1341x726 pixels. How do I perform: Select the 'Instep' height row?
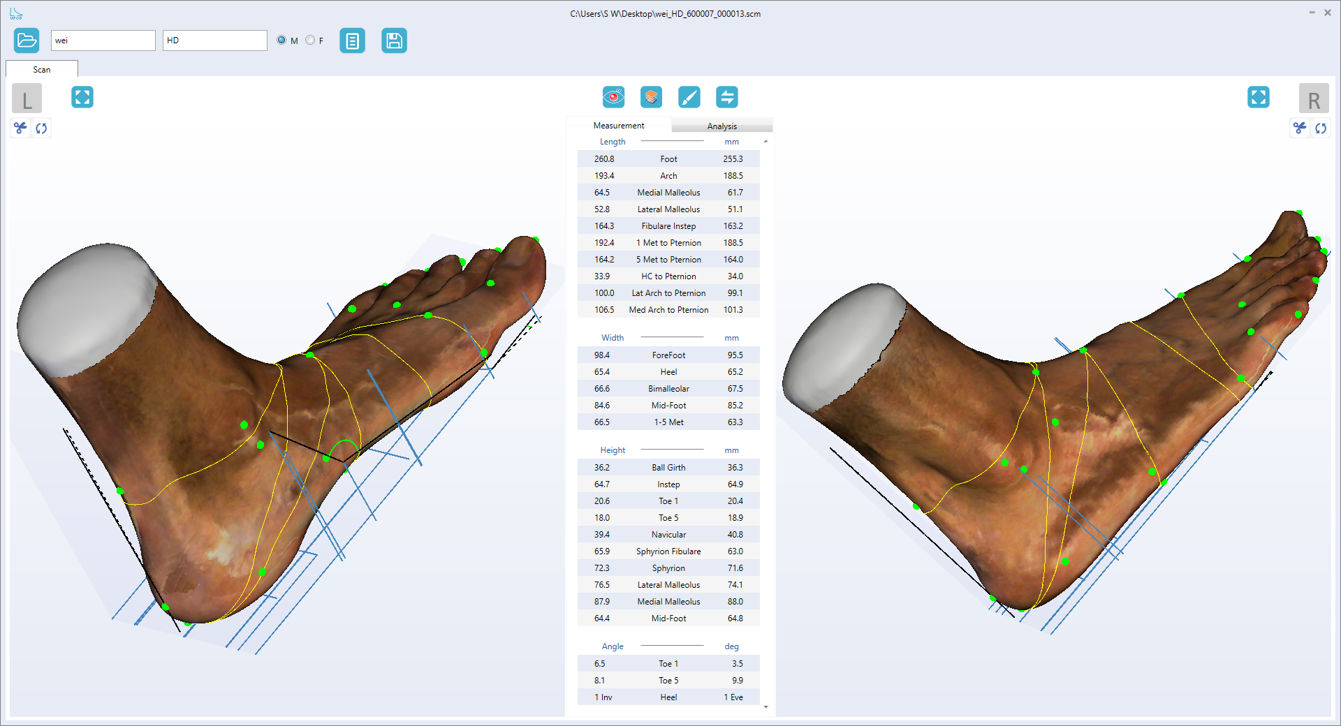(x=668, y=484)
